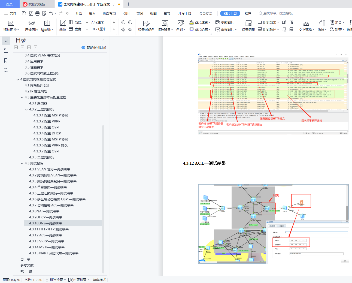Viewport: 352px width, 283px height.
Task: Open the outline (目录) sidebar icon
Action: (x=6, y=41)
